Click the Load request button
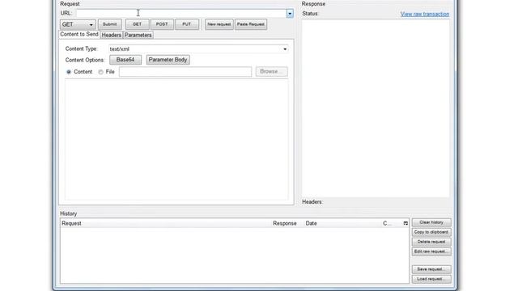518x291 pixels. (x=431, y=279)
